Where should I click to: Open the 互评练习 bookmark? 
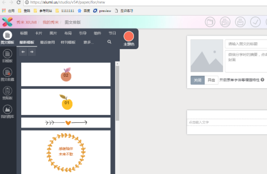[124, 11]
